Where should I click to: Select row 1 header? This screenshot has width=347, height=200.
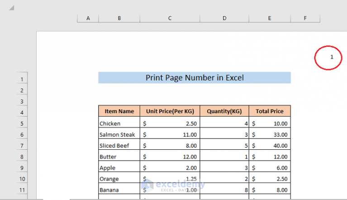tap(22, 78)
